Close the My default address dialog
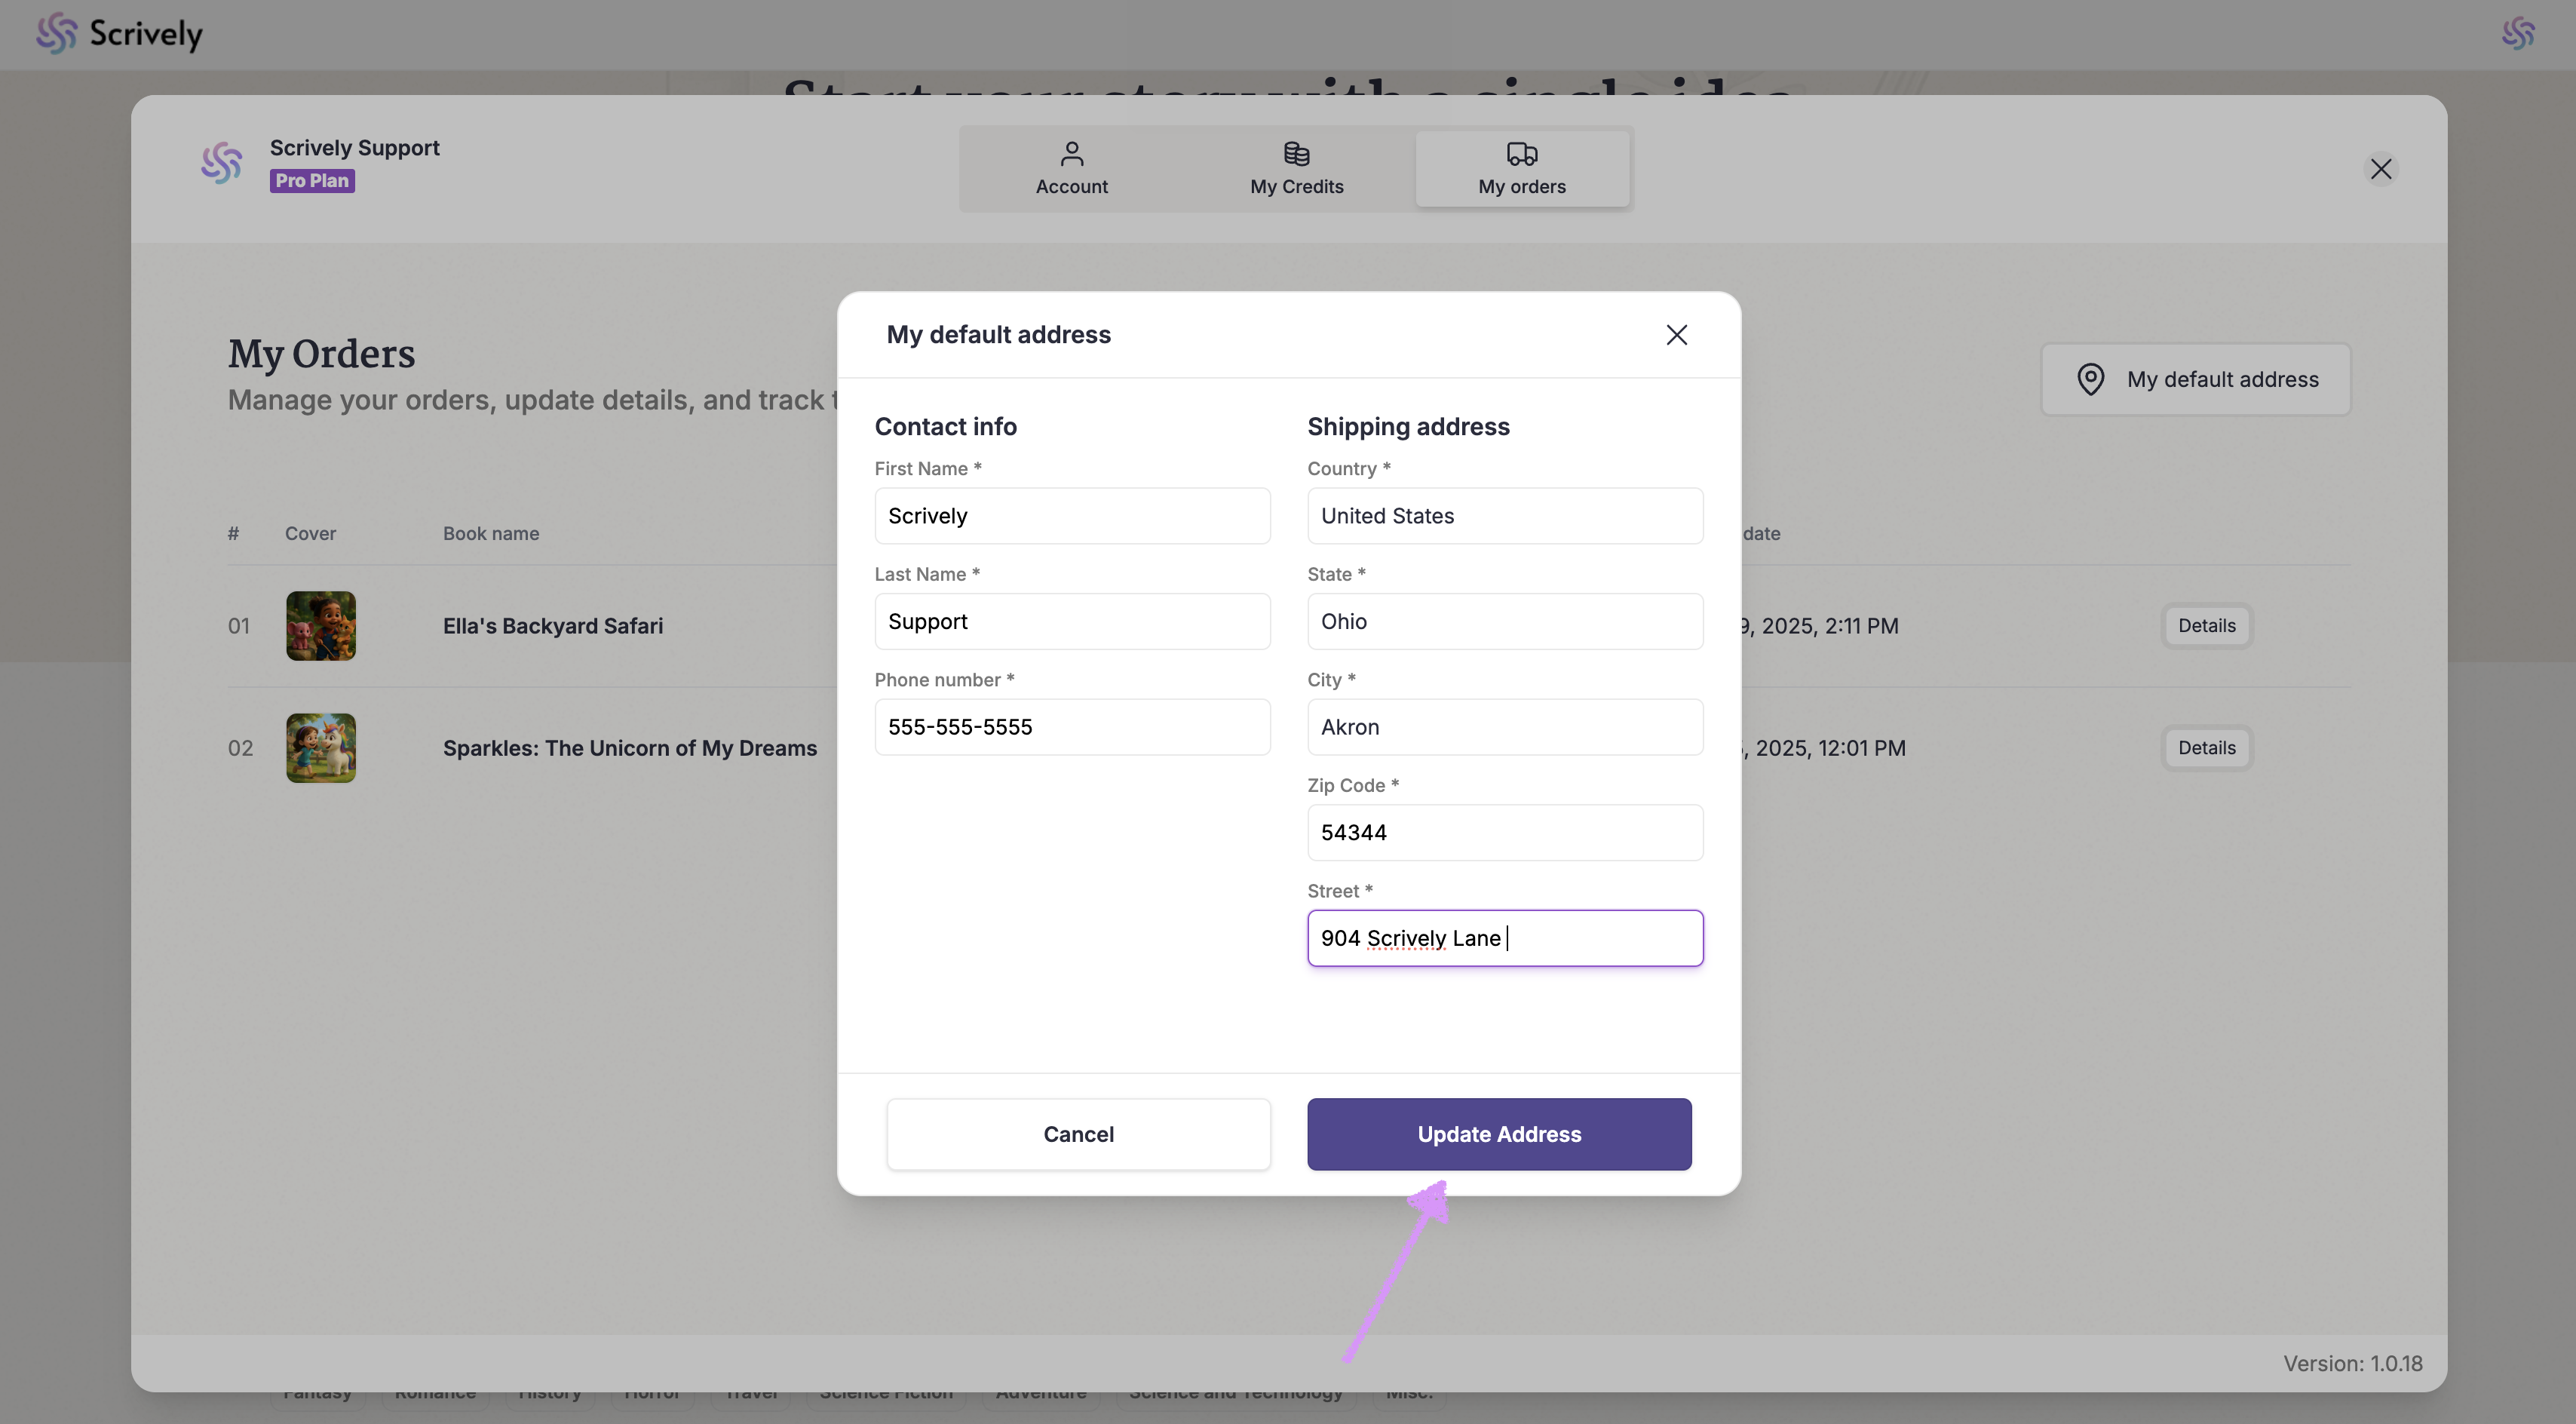 coord(1676,335)
